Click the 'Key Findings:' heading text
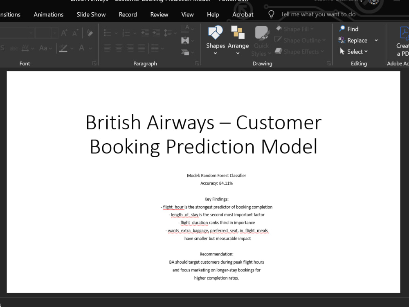 pyautogui.click(x=216, y=199)
